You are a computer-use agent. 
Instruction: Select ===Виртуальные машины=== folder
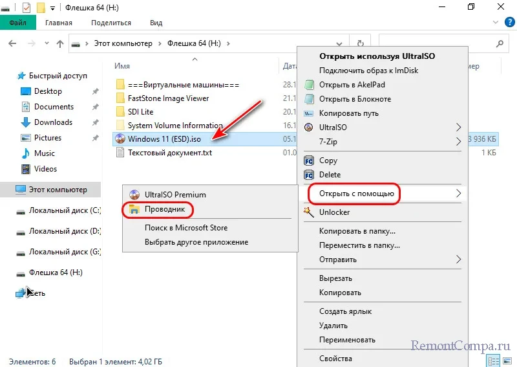184,85
